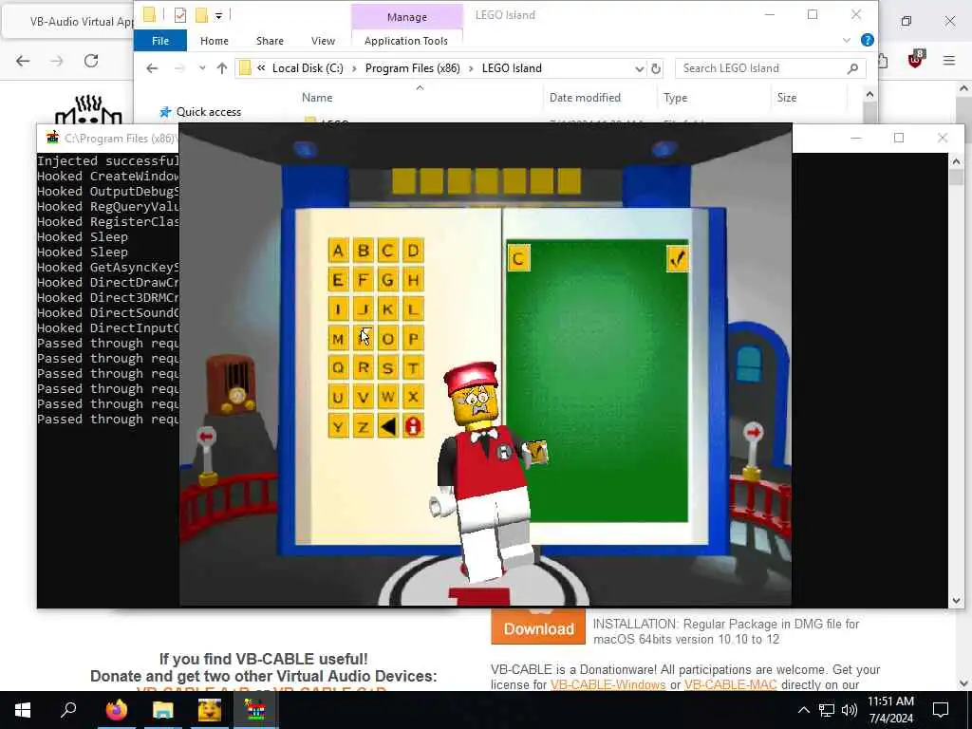972x729 pixels.
Task: Select the Manage contextual tab
Action: click(406, 17)
